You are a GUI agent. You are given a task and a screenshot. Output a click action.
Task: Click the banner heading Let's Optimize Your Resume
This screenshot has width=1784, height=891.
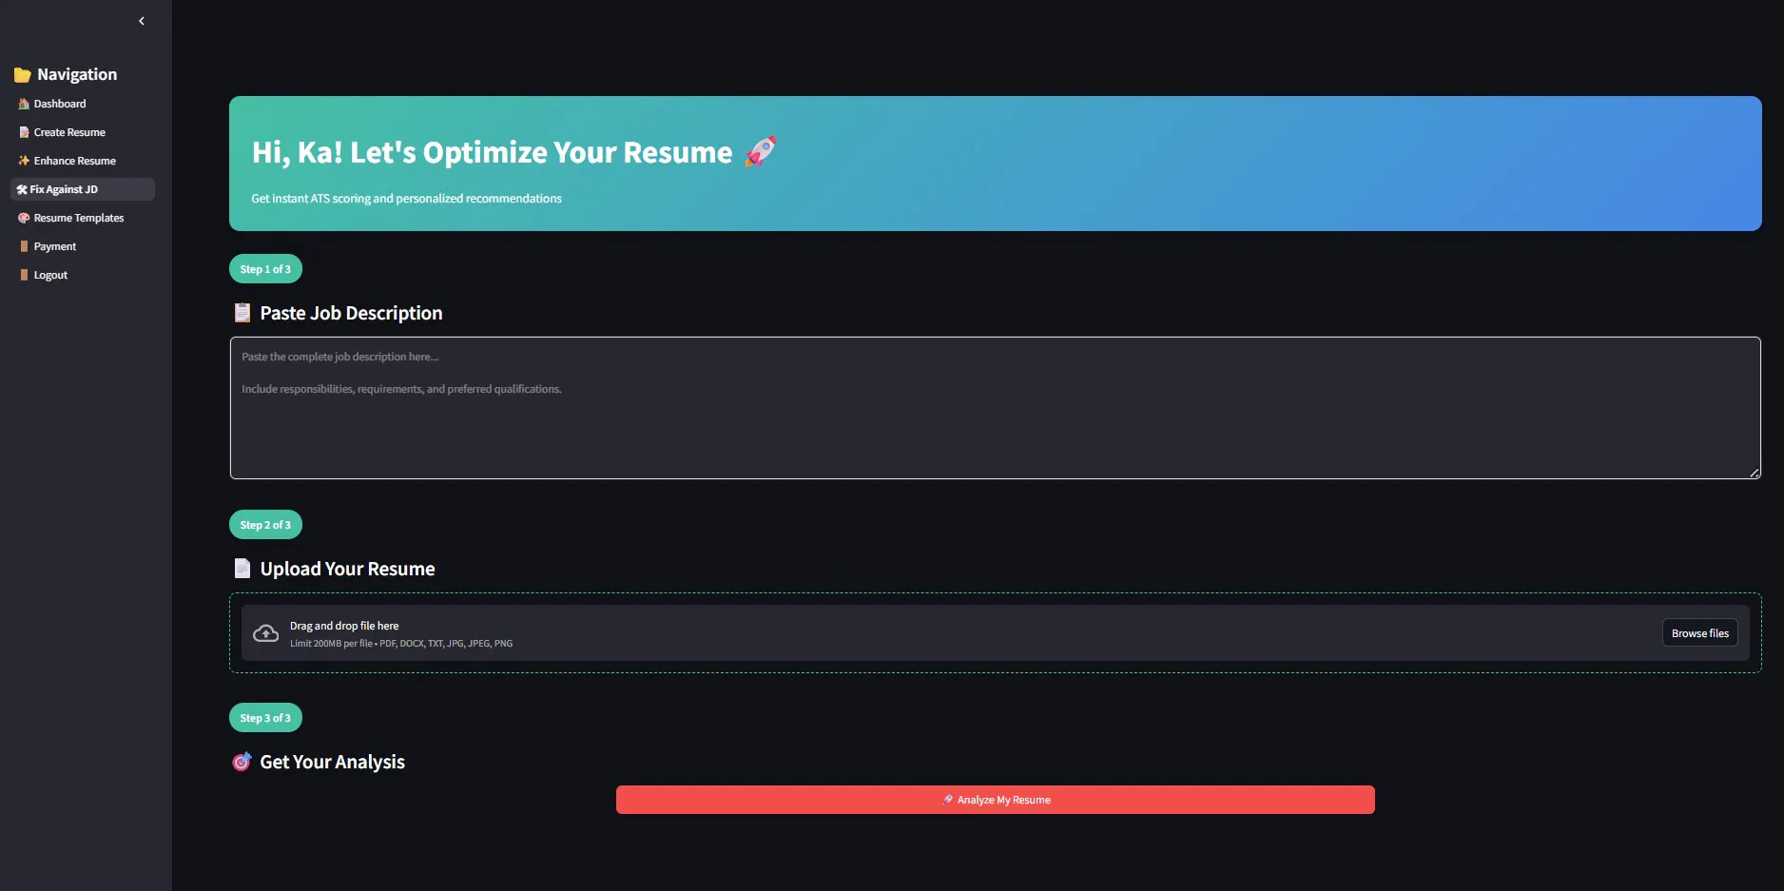[492, 152]
